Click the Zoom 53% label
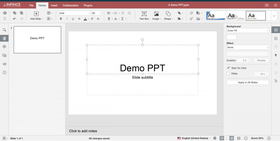This screenshot has height=141, width=280. coord(257,138)
